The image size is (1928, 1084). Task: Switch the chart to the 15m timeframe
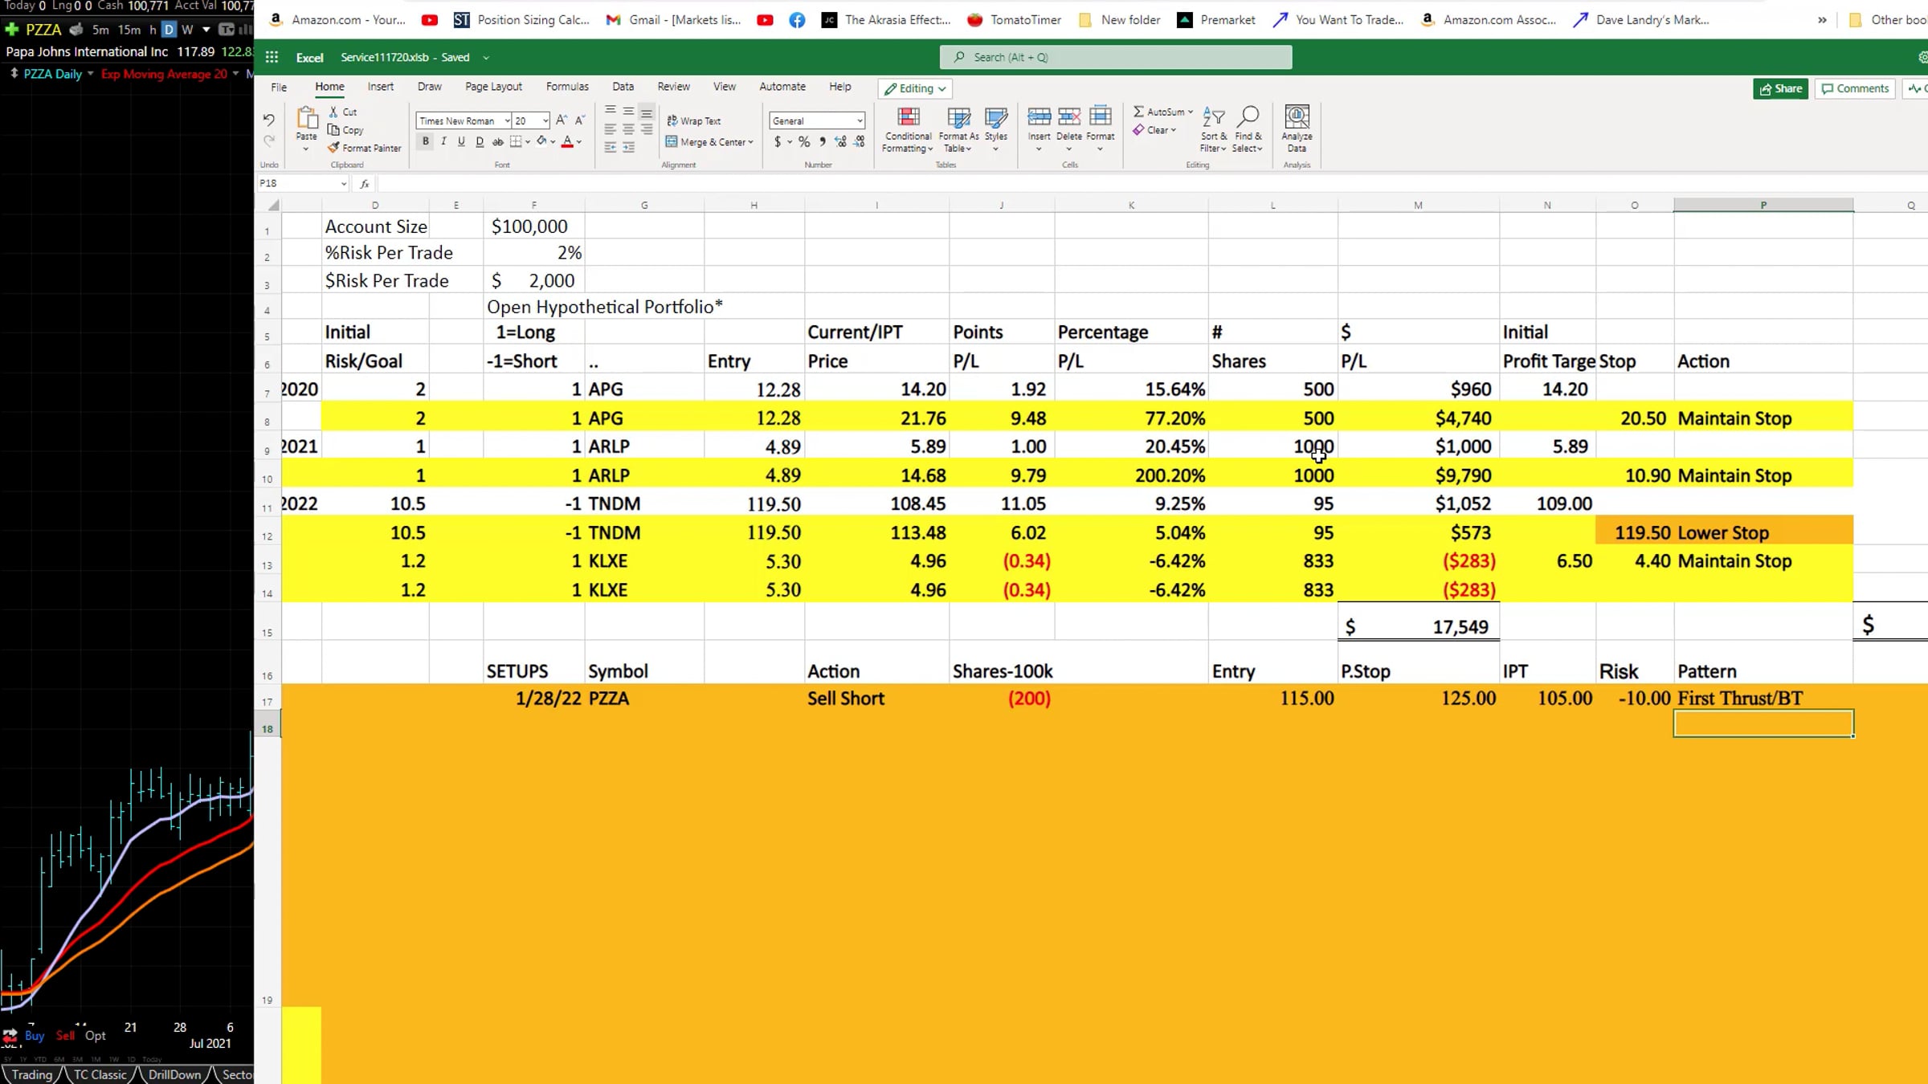129,30
